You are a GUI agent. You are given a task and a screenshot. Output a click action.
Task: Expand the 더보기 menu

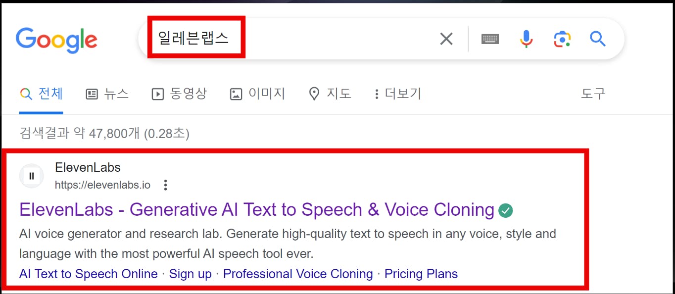pos(397,94)
